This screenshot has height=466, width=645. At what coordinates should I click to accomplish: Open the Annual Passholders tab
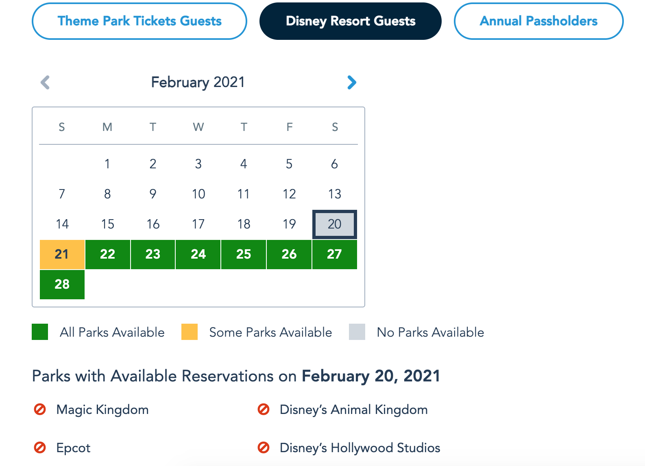pos(538,21)
